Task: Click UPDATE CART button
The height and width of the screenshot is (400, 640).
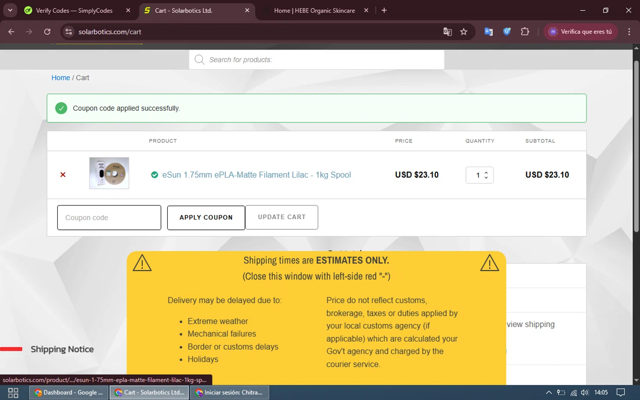Action: click(282, 217)
